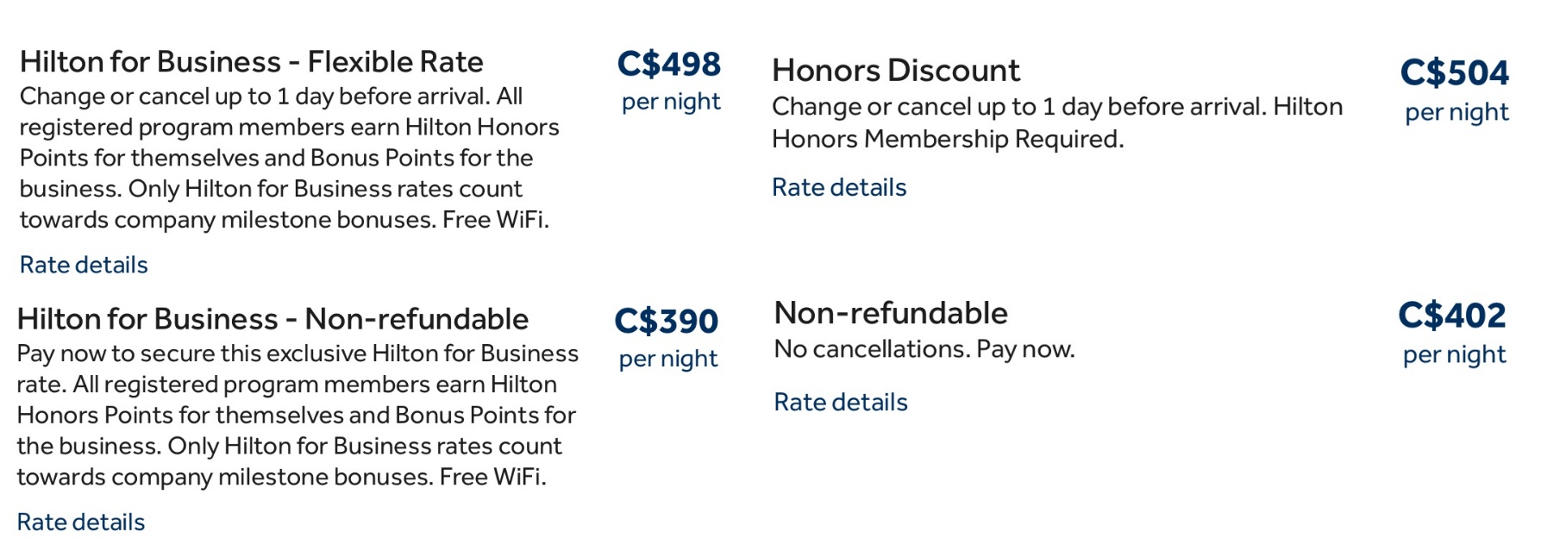
Task: Select the Honors Discount rate heading
Action: (896, 71)
